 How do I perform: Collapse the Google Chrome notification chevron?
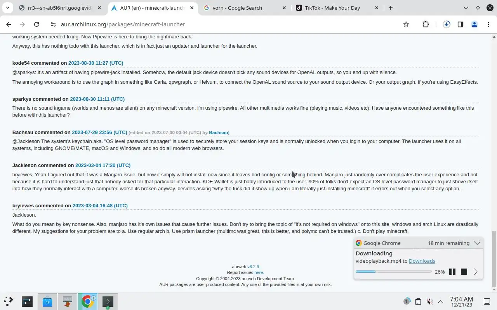pyautogui.click(x=477, y=243)
